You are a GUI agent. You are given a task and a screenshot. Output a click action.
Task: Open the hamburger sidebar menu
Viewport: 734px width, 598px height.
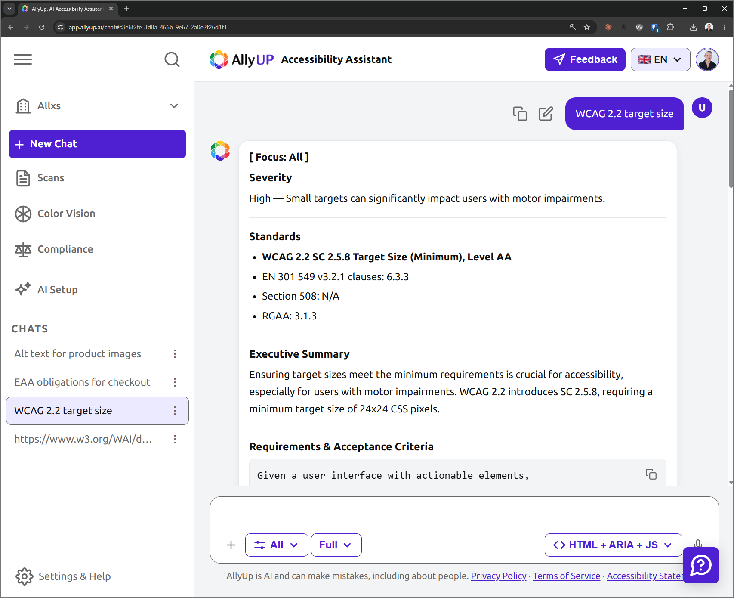tap(23, 59)
